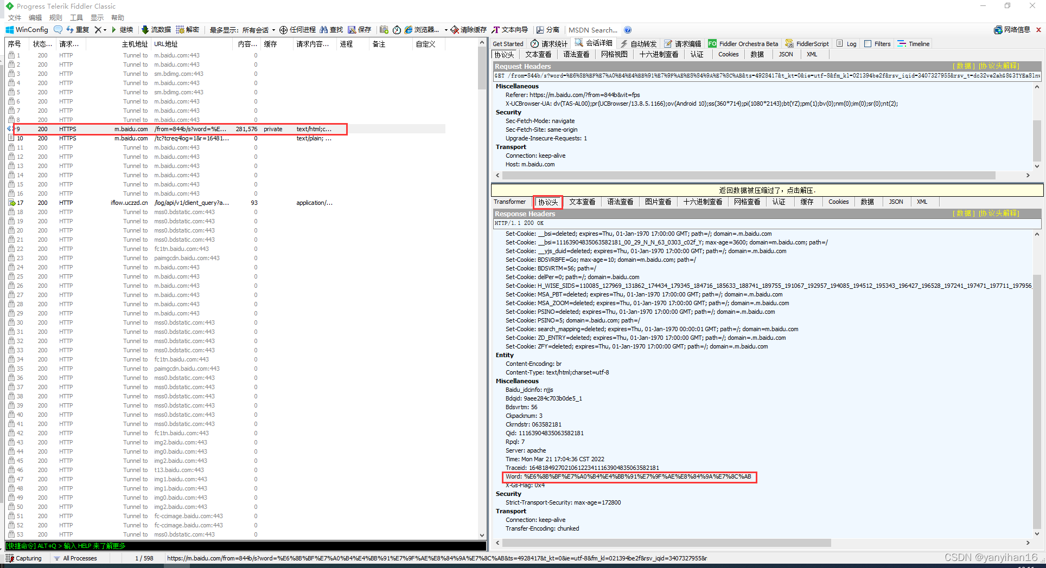This screenshot has height=568, width=1046.
Task: Open WinConfig from the toolbar
Action: point(27,30)
